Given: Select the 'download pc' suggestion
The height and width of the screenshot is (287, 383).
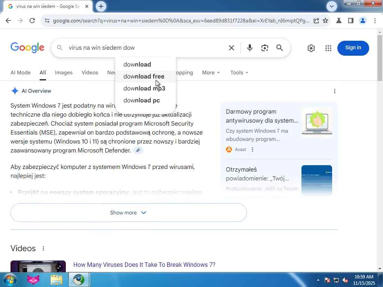Looking at the screenshot, I should (x=145, y=100).
